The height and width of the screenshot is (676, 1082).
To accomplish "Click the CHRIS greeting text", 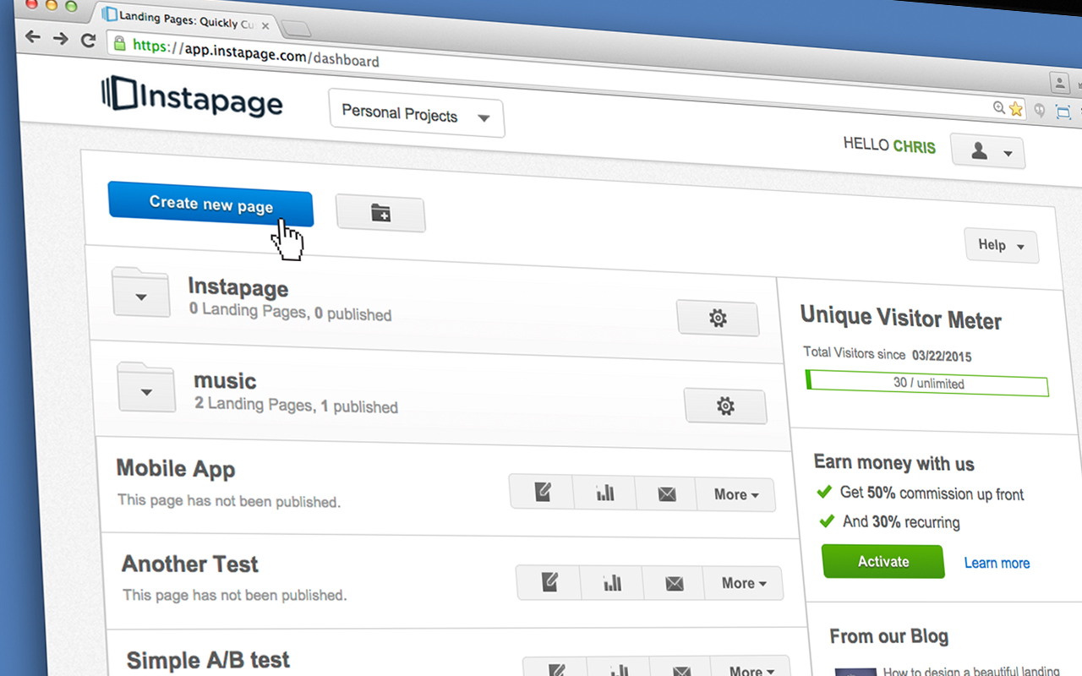I will pos(915,146).
